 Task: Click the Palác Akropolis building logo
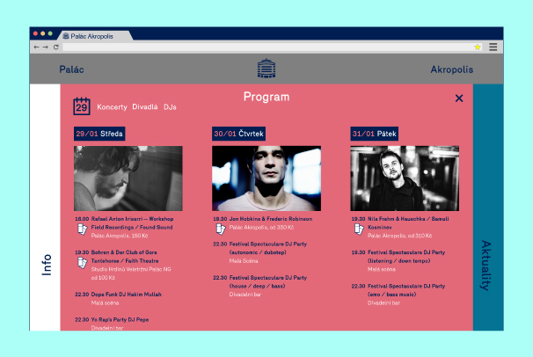[266, 69]
